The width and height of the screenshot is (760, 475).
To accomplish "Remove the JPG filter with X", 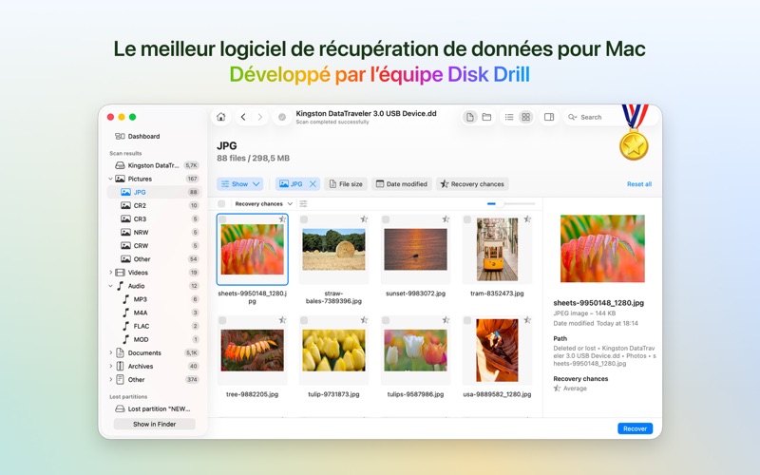I will click(313, 184).
